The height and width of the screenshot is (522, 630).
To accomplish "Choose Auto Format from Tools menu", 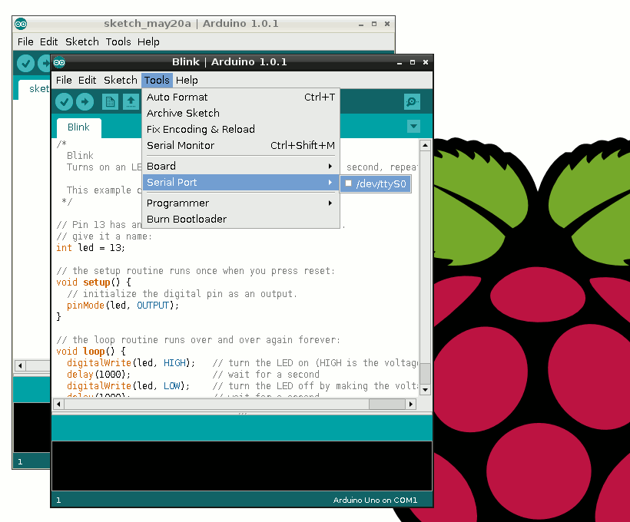I will (240, 97).
